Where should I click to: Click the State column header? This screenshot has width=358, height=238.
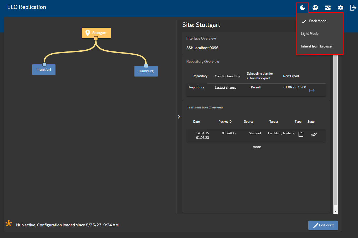point(311,122)
